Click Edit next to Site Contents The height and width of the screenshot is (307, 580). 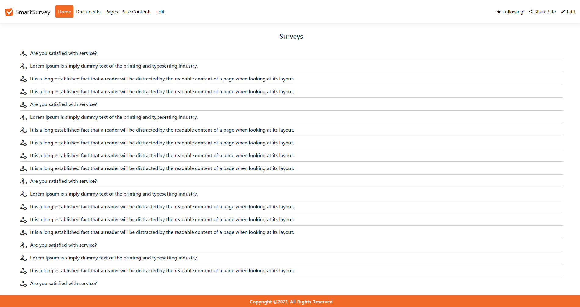coord(160,12)
